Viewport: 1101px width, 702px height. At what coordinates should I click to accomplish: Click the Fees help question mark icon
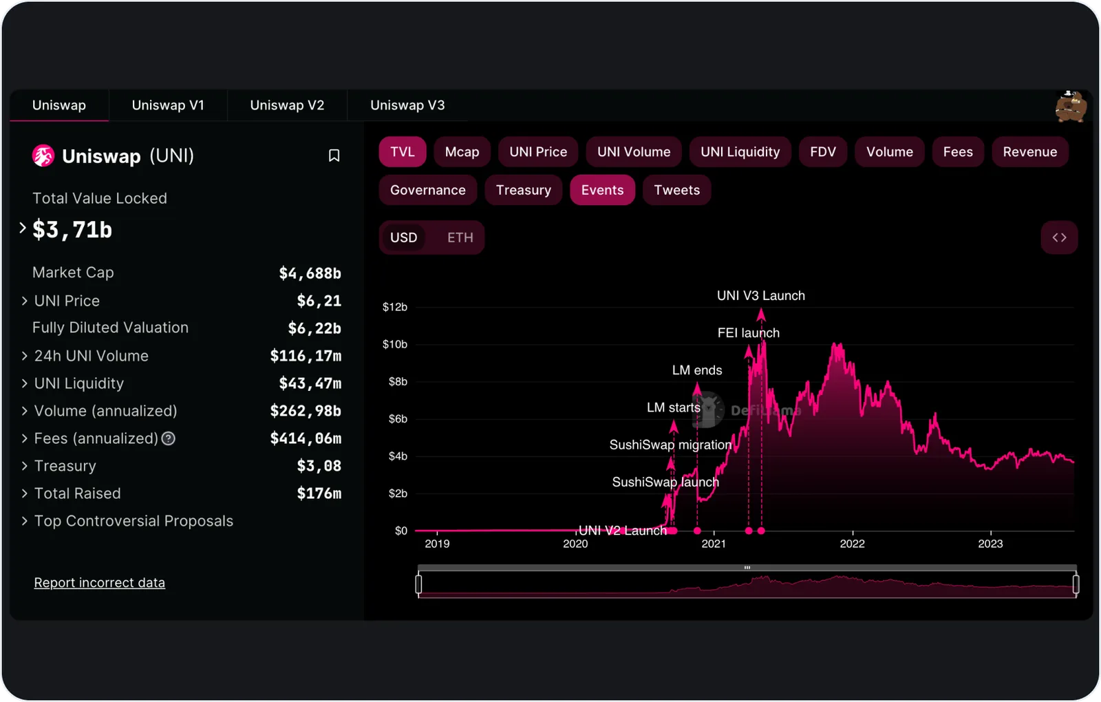pos(168,438)
